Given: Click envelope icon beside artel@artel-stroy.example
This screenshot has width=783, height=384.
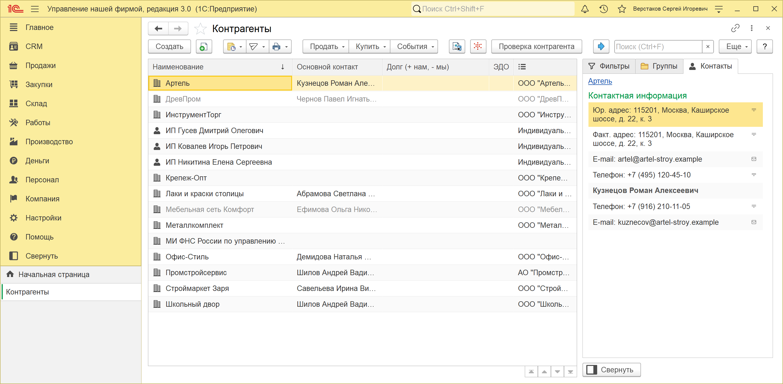Looking at the screenshot, I should (754, 159).
